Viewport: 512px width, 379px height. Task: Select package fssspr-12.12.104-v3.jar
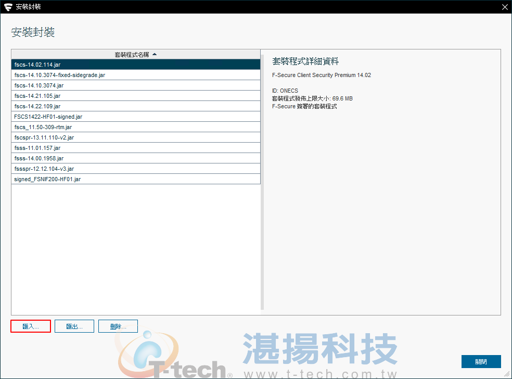(x=136, y=169)
